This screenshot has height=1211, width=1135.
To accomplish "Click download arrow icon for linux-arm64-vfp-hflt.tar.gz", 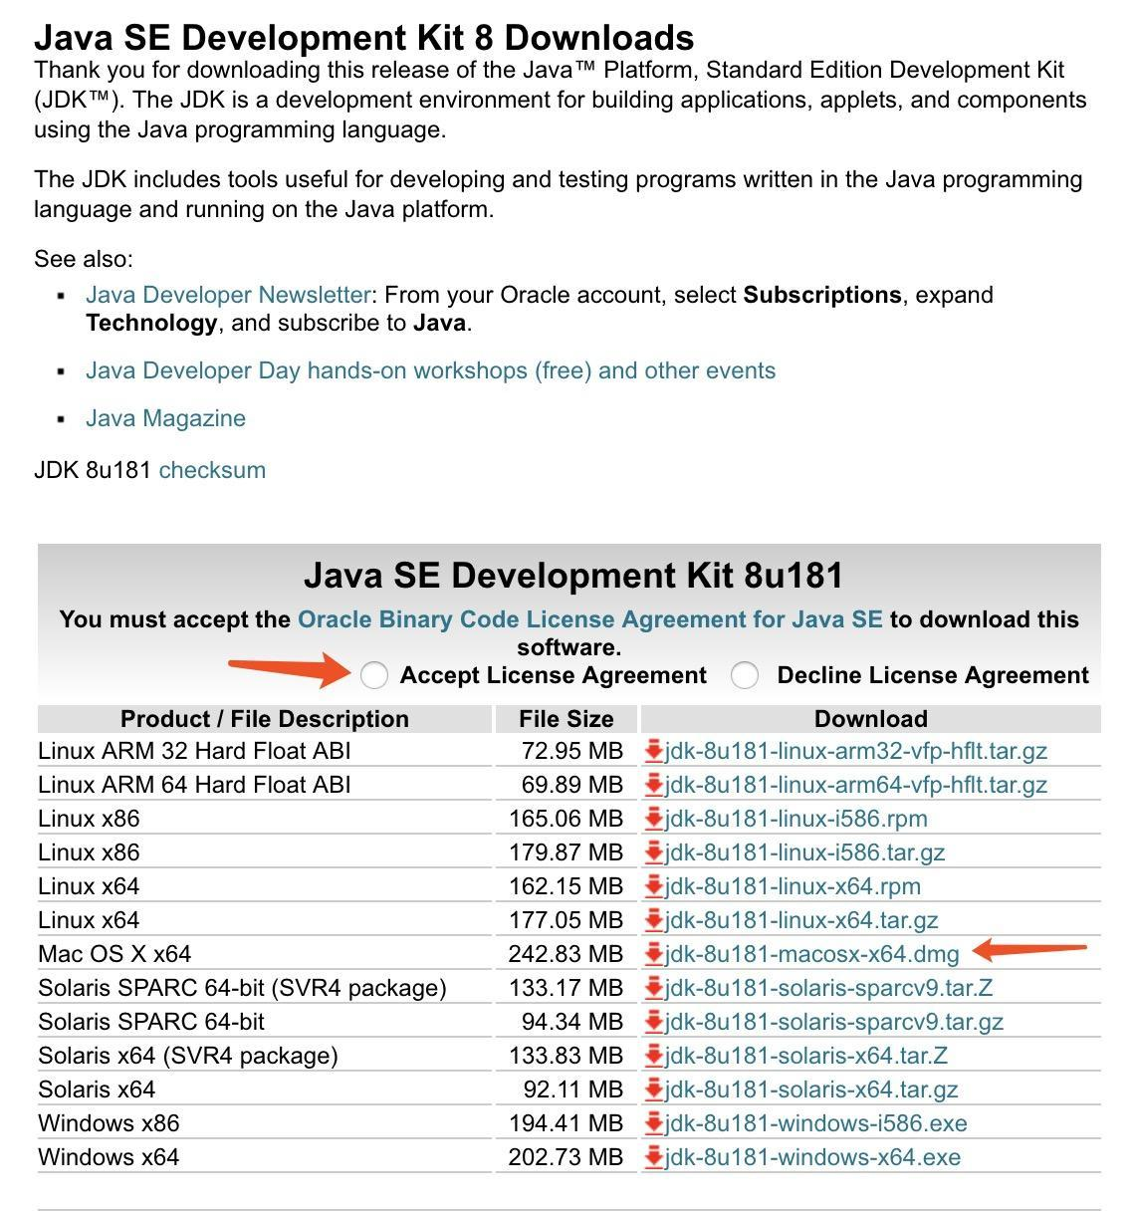I will click(654, 785).
